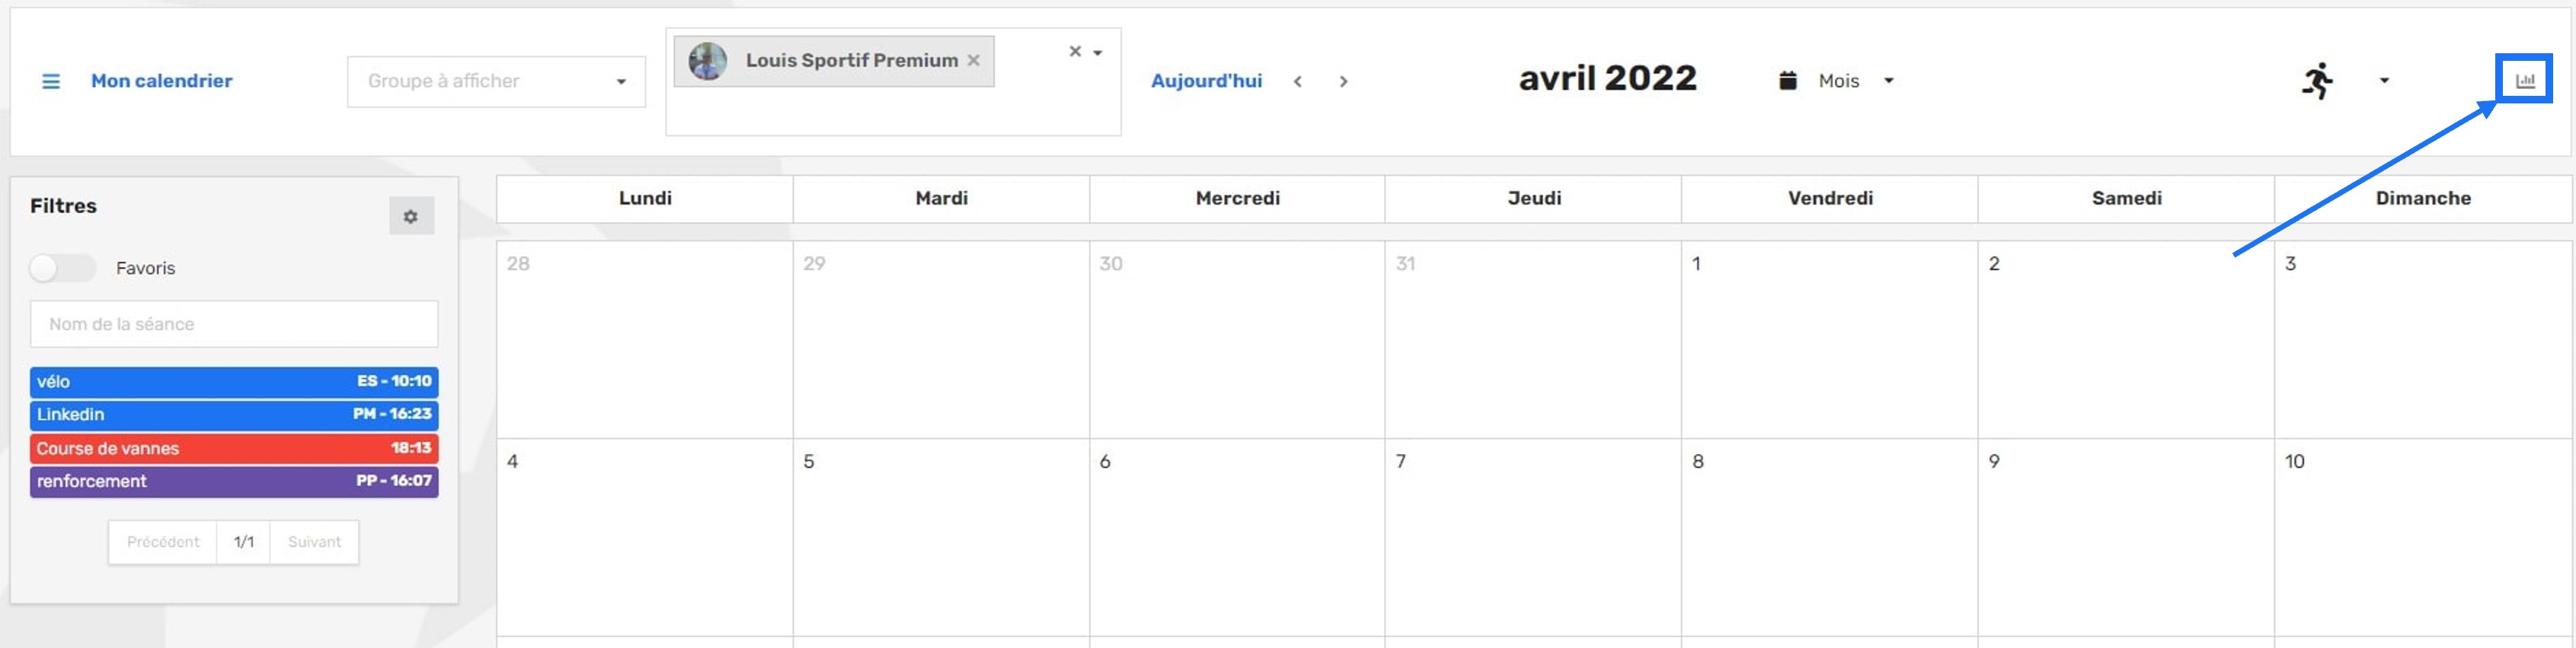Screen dimensions: 2576x648
Task: Open Filtres settings gear
Action: tap(411, 216)
